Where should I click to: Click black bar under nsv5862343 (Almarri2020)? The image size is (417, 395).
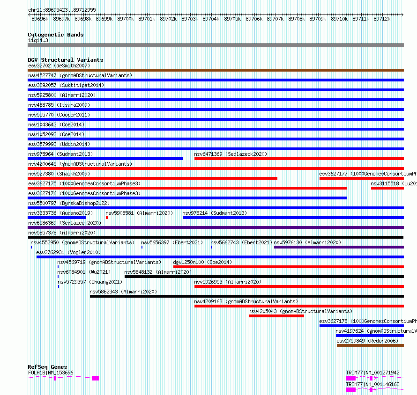(x=247, y=296)
